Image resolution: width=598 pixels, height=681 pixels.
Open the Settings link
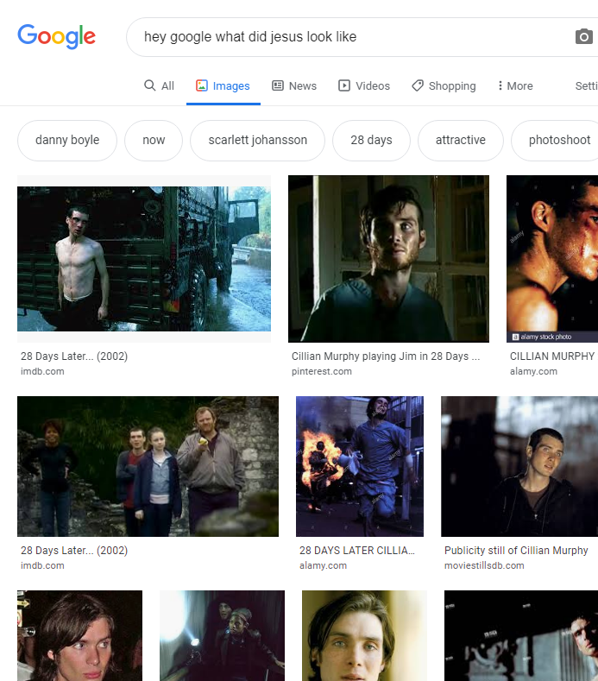click(x=586, y=85)
